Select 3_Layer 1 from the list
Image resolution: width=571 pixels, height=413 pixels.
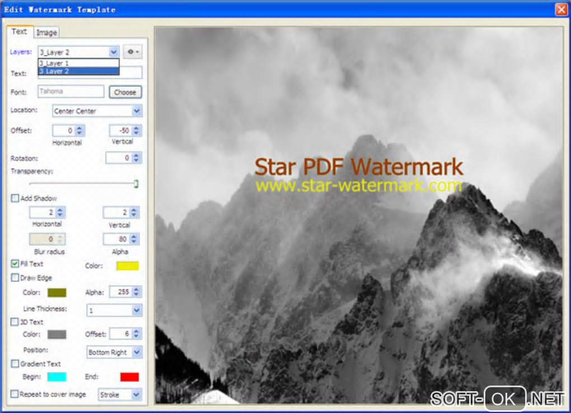coord(79,63)
